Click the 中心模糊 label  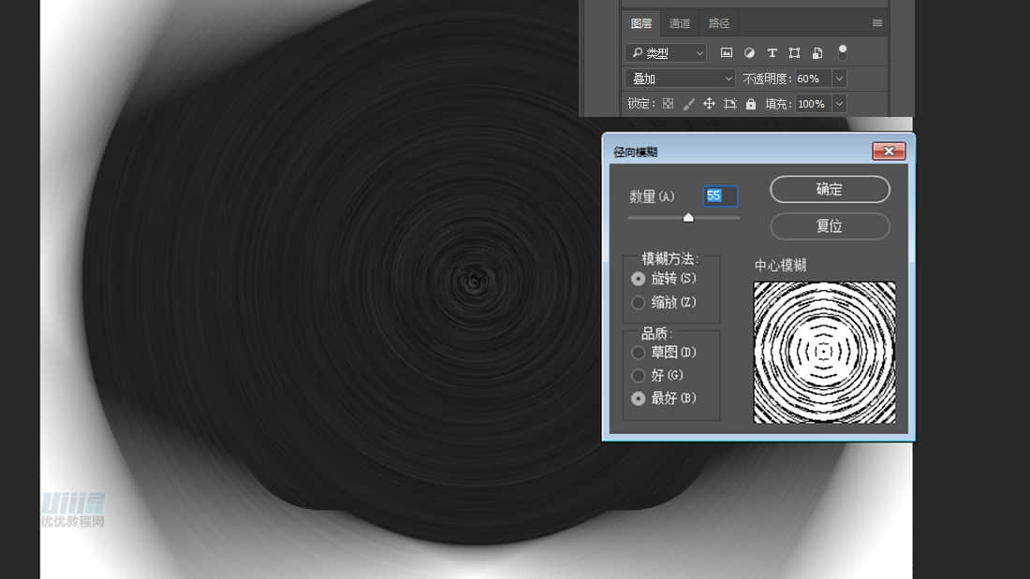point(780,266)
